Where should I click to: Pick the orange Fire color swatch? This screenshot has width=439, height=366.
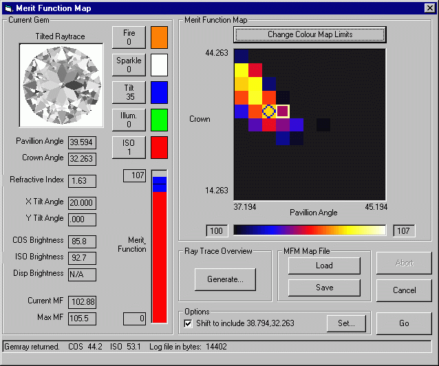point(160,37)
